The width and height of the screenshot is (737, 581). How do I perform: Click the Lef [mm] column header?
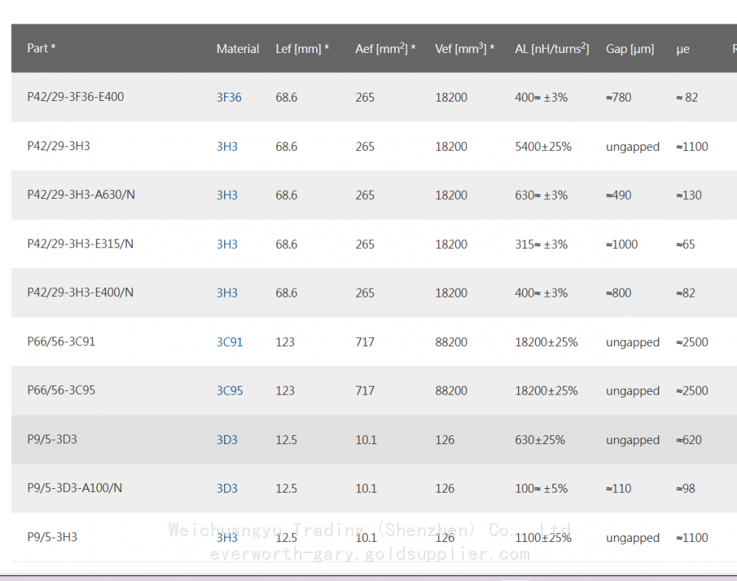click(302, 49)
